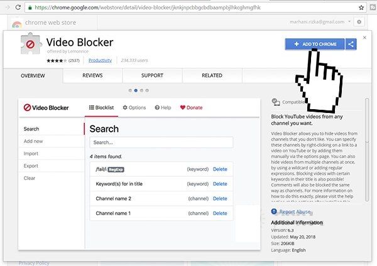Select the second screenshot carousel dot
The image size is (377, 266).
tap(136, 90)
